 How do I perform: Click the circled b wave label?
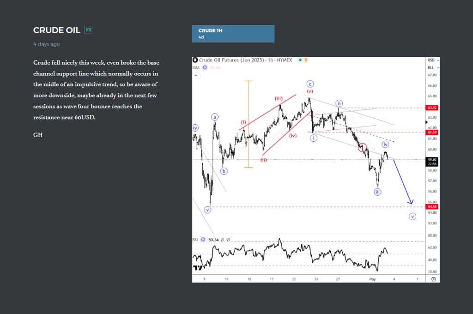click(224, 171)
